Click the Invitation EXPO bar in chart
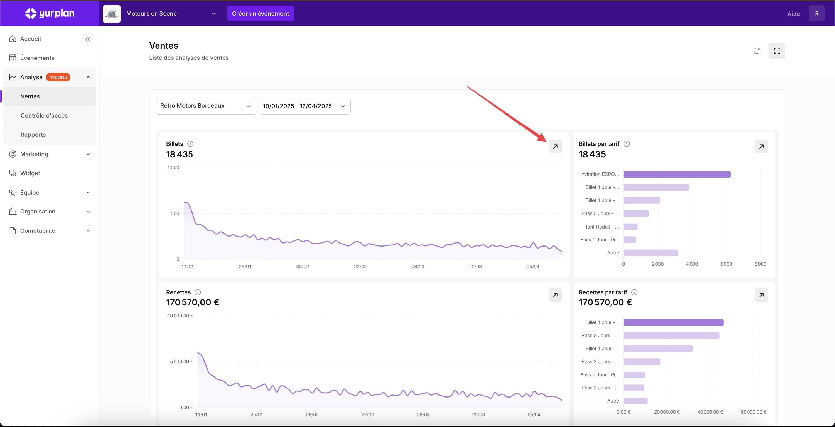Image resolution: width=835 pixels, height=427 pixels. 677,174
